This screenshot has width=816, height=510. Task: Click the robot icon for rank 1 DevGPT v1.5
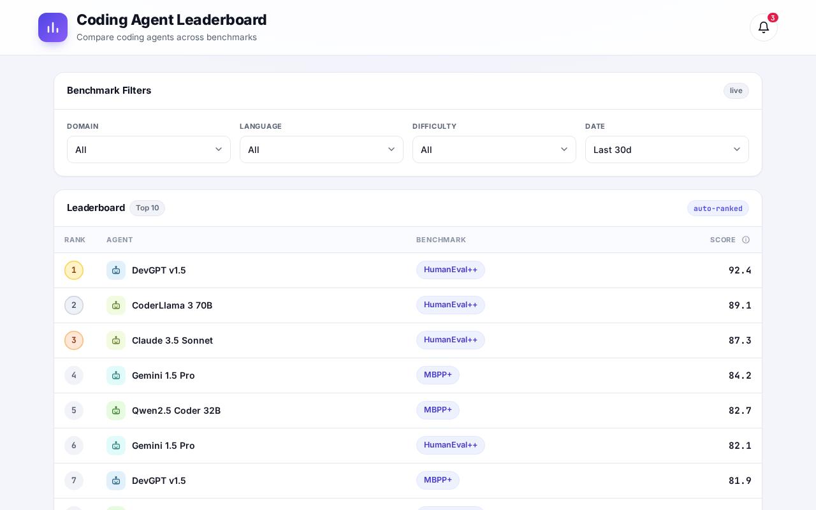pyautogui.click(x=116, y=270)
